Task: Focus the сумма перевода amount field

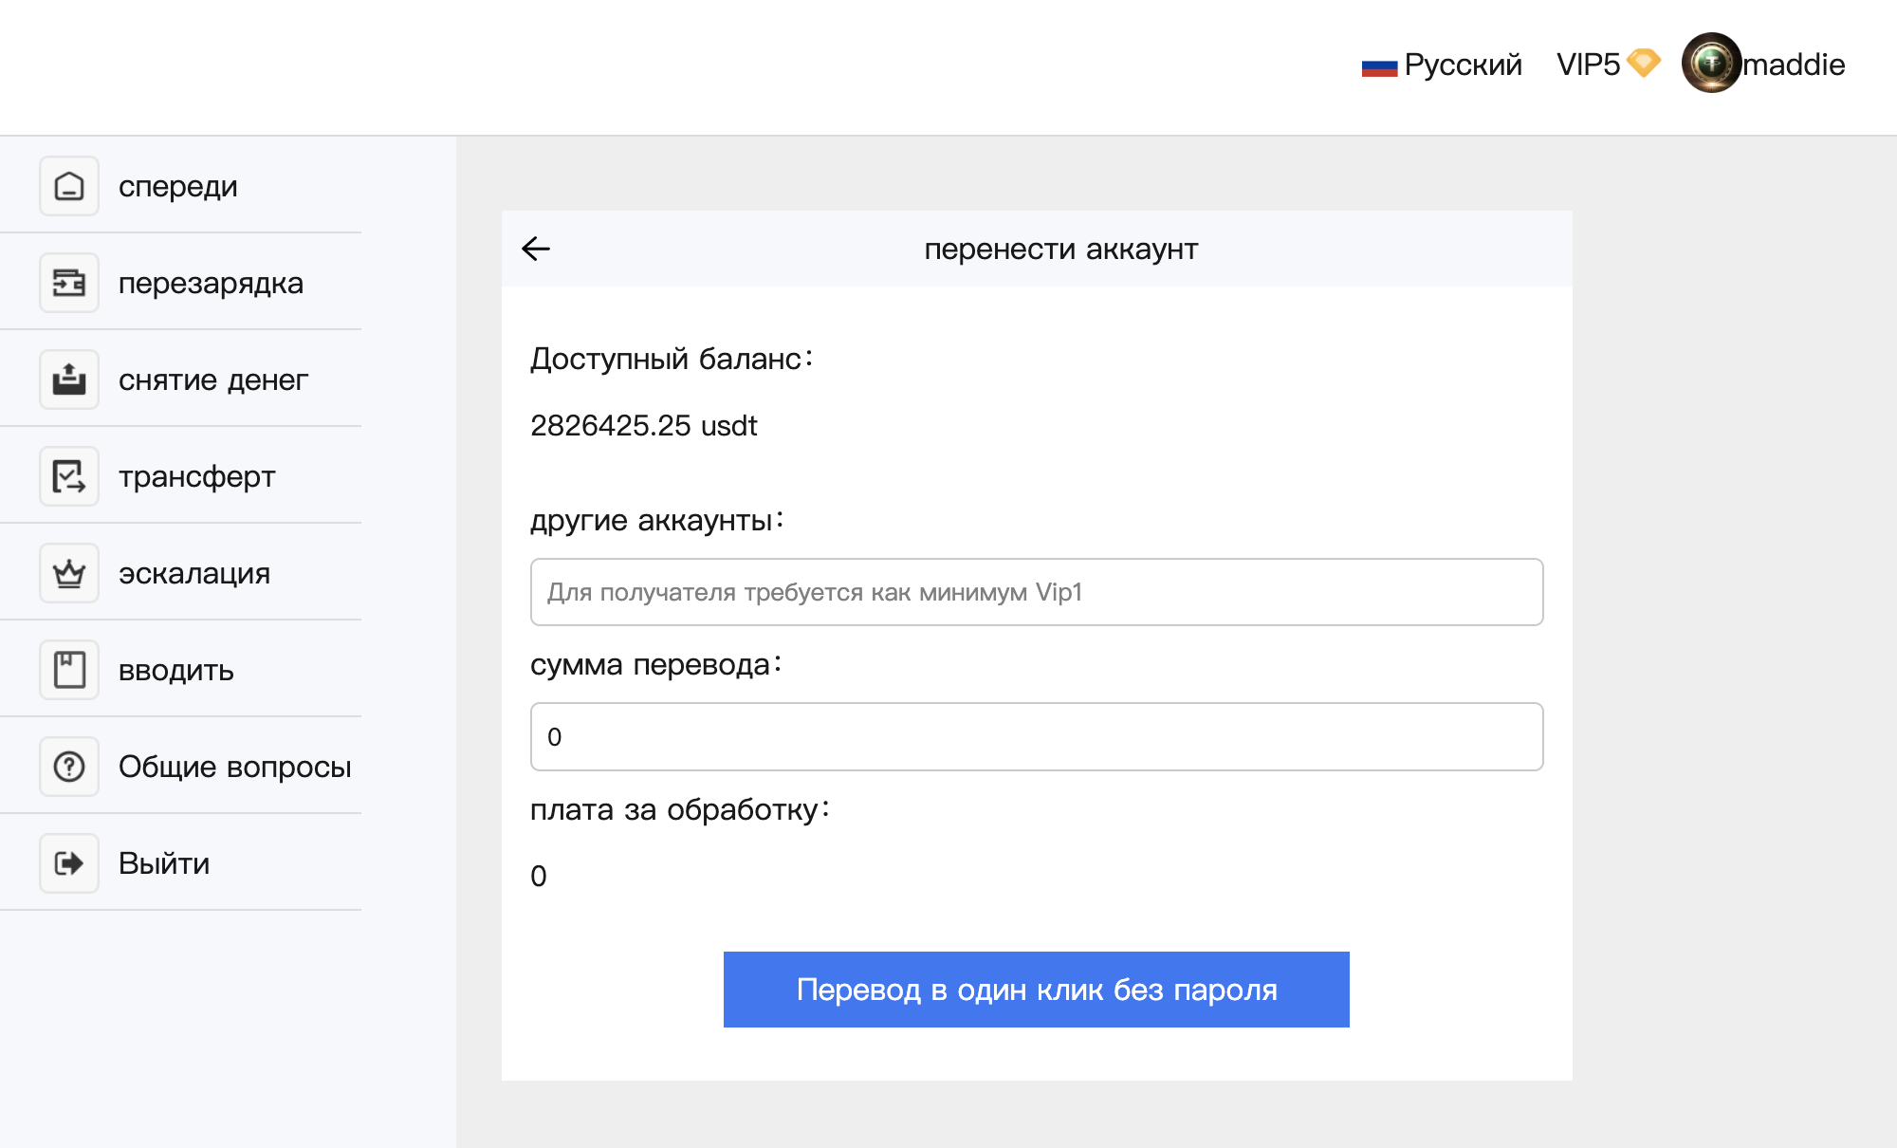Action: pos(1037,737)
